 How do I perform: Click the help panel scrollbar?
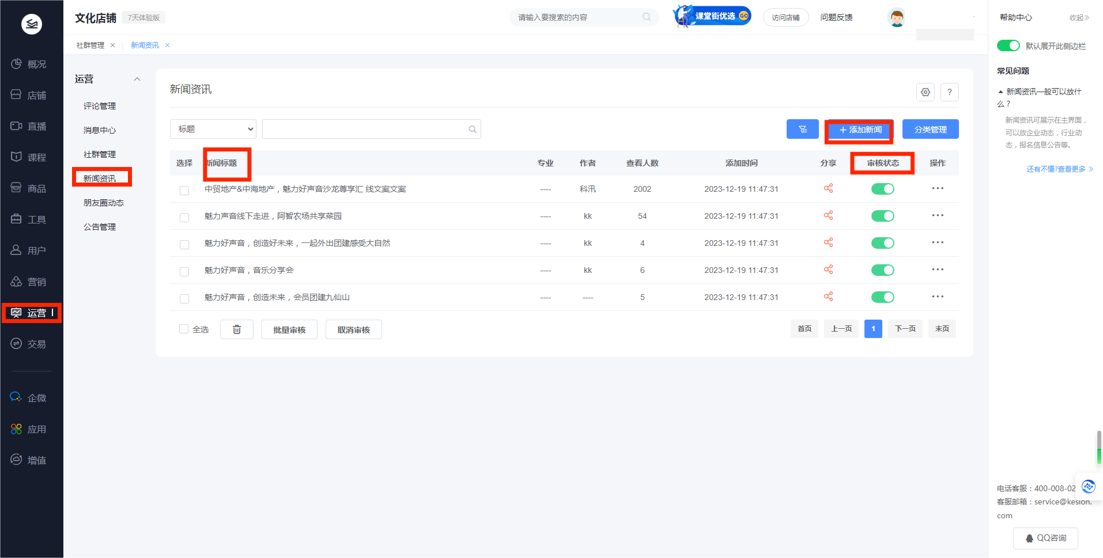1099,447
